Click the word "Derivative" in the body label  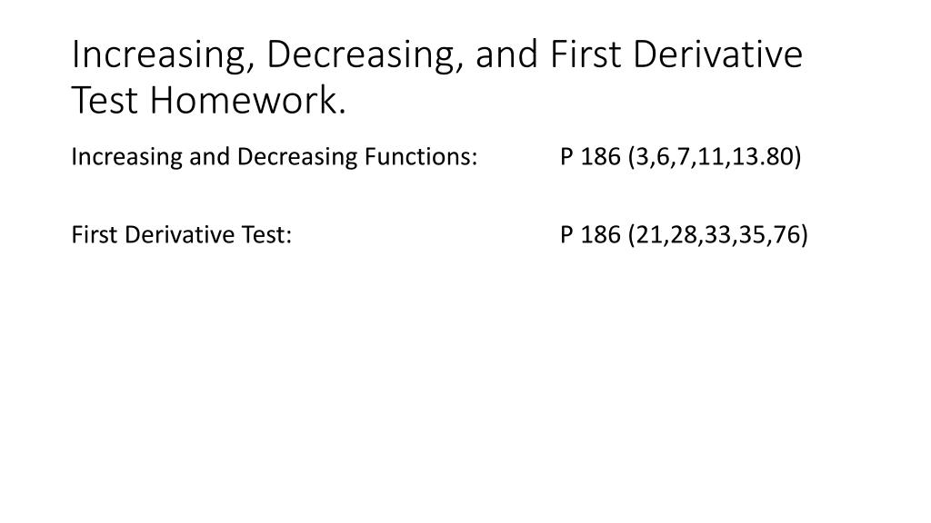180,235
